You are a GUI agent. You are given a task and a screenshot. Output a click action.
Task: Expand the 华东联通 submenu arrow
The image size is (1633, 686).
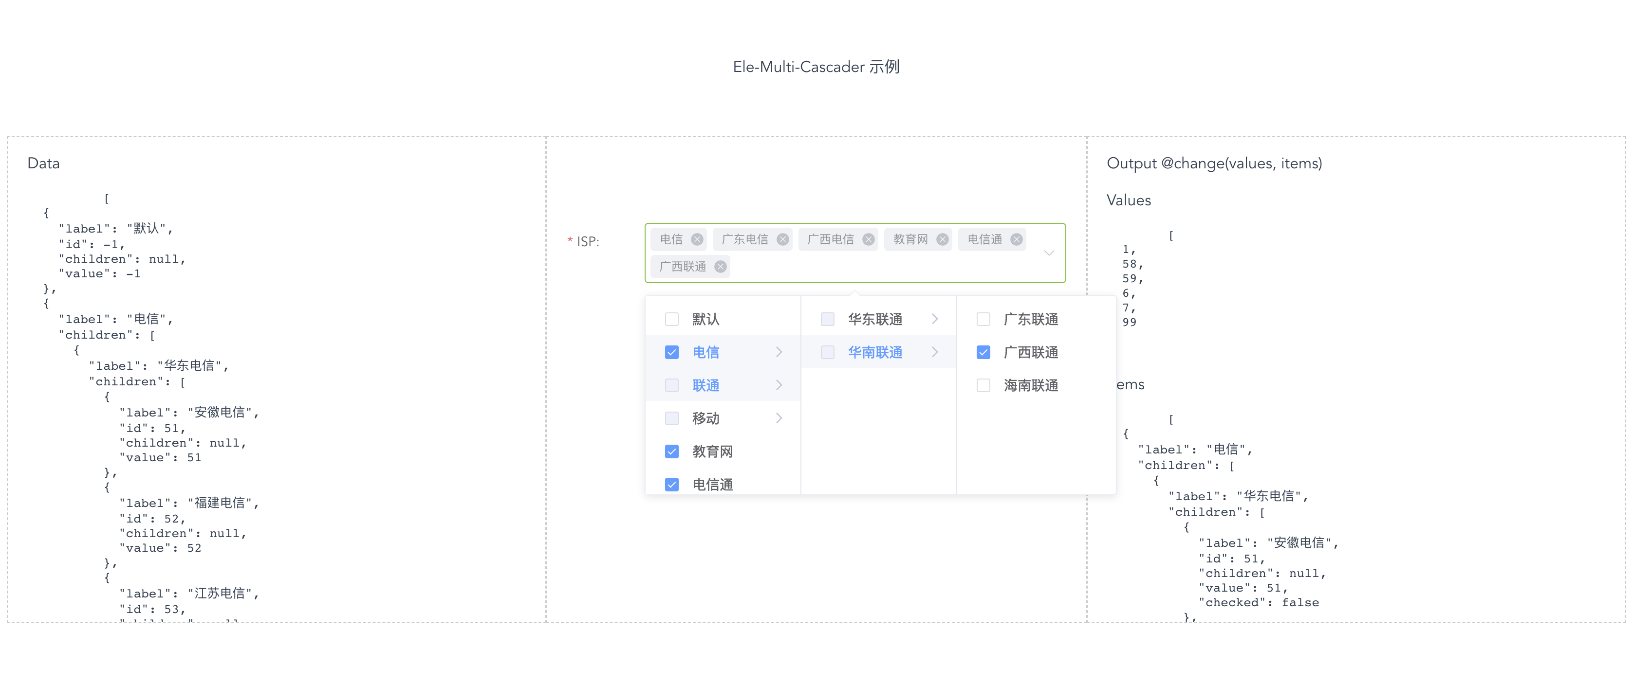(934, 319)
